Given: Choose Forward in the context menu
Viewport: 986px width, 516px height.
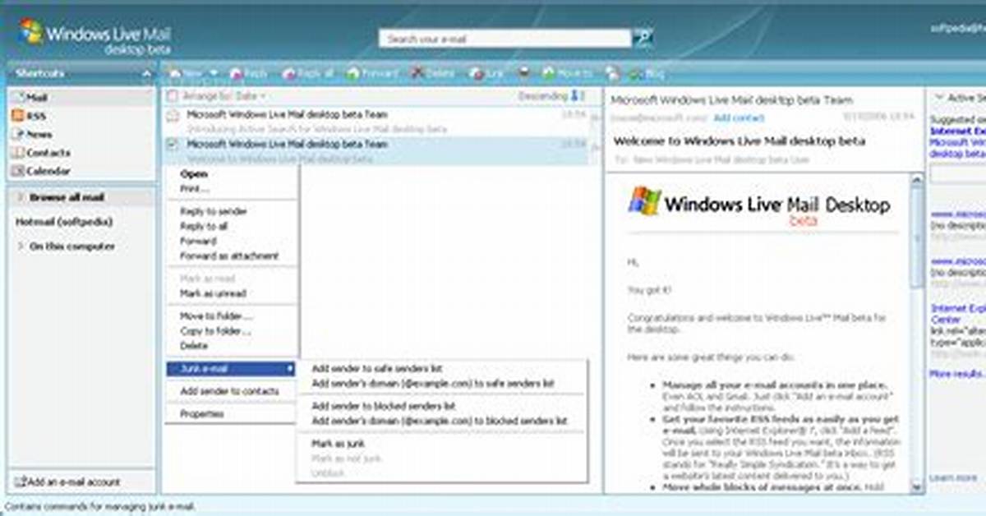Looking at the screenshot, I should 198,242.
